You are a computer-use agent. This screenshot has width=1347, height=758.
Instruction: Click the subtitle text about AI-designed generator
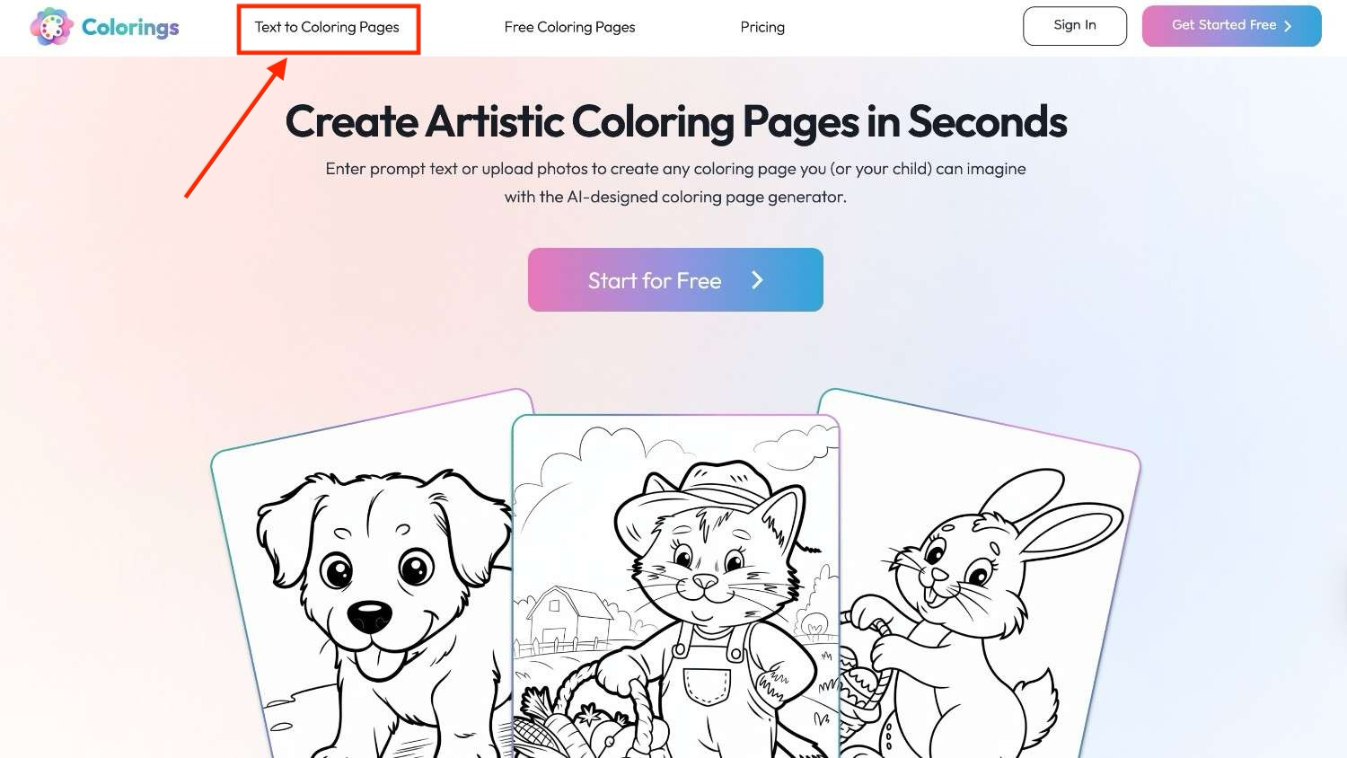tap(676, 182)
